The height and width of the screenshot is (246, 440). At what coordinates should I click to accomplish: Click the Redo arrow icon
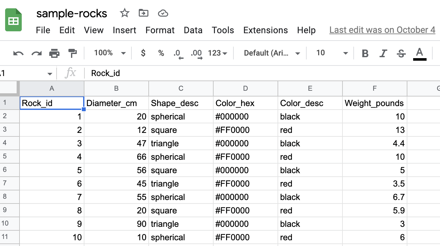[36, 53]
